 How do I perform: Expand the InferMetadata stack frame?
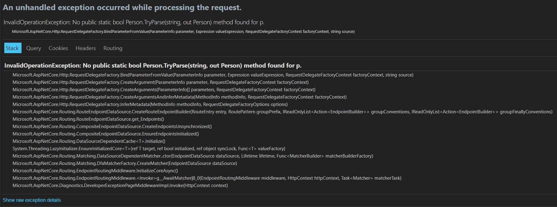point(150,104)
